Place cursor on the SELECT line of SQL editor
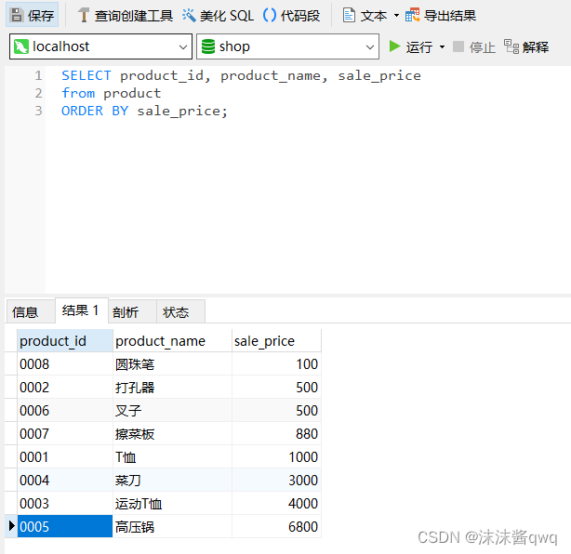Viewport: 571px width, 554px height. click(241, 75)
